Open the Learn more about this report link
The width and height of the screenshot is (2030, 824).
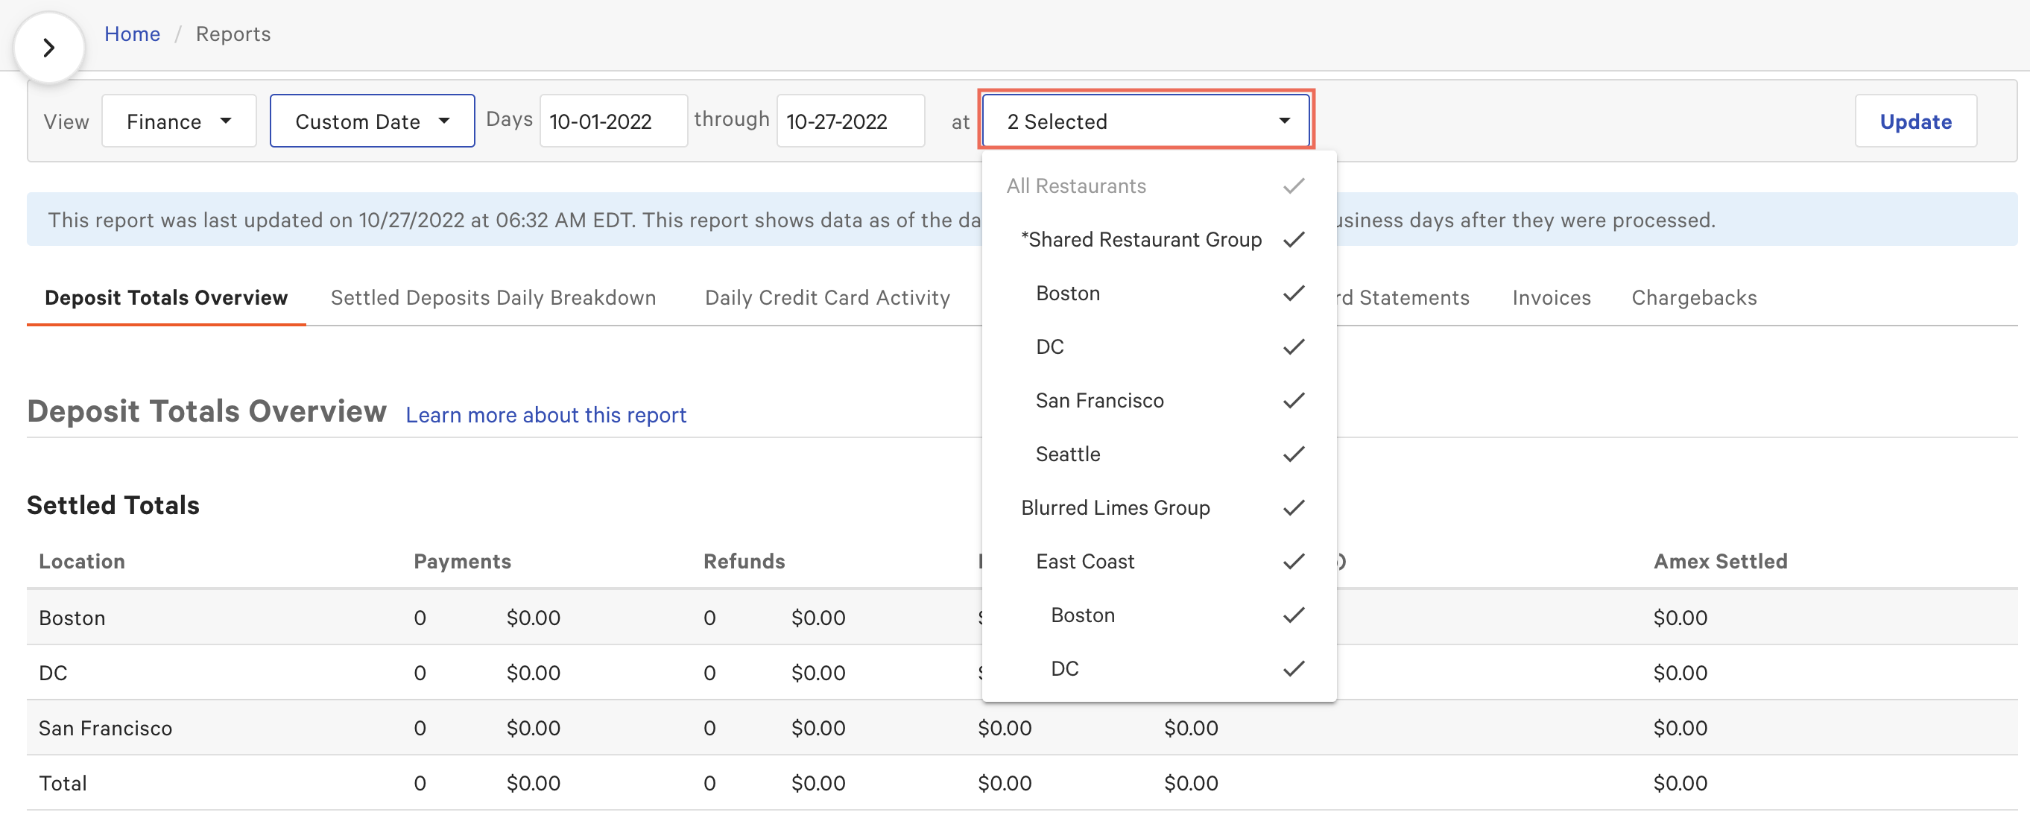pos(546,414)
